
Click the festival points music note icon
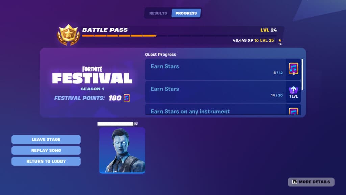tap(127, 98)
